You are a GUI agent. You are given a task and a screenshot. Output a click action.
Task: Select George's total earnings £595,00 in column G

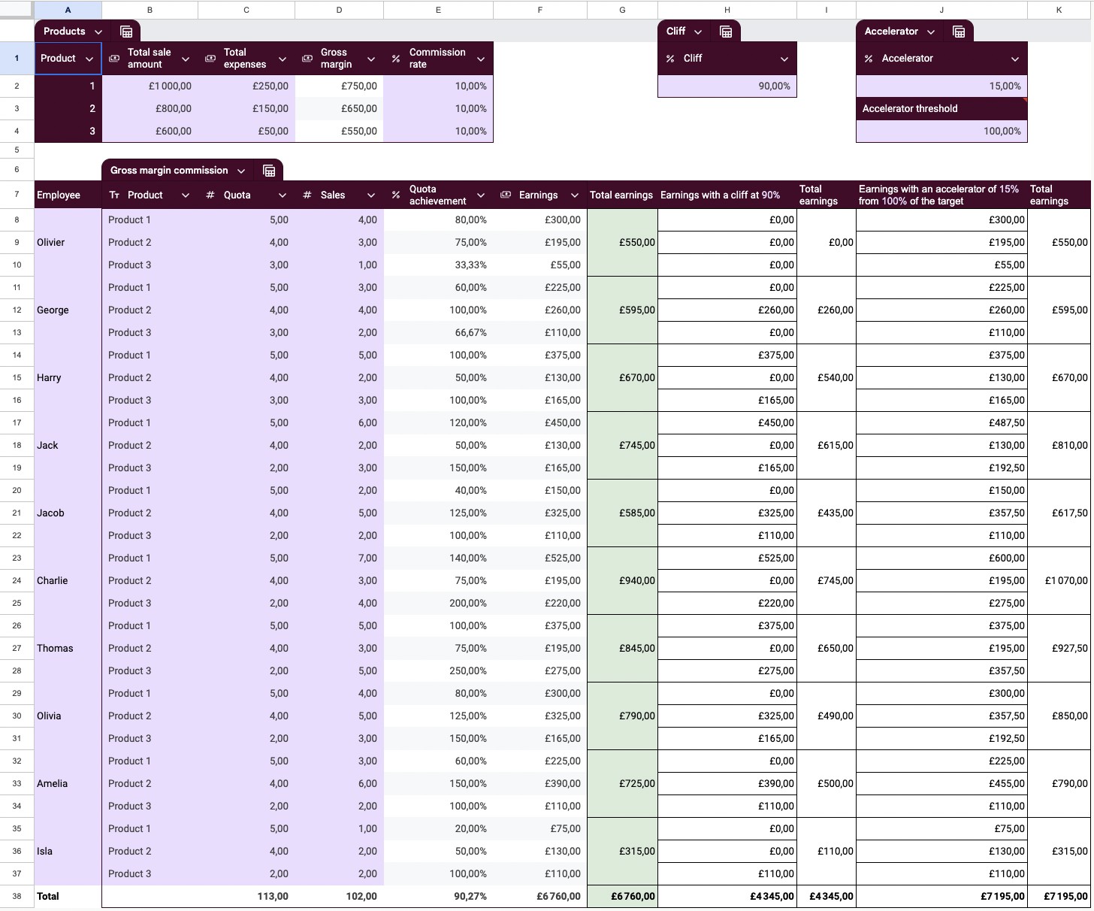(622, 310)
